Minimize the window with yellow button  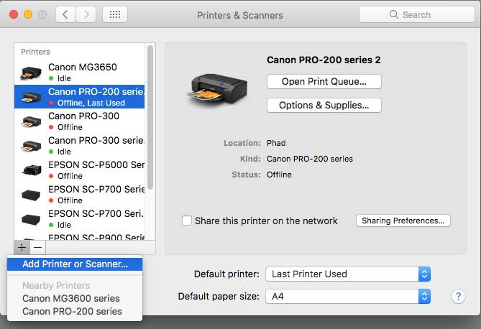pyautogui.click(x=28, y=14)
